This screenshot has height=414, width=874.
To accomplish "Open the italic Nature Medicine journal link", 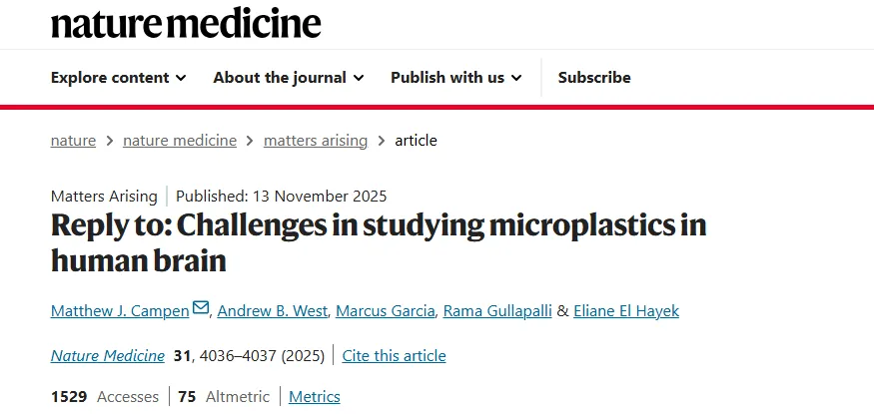I will coord(108,355).
